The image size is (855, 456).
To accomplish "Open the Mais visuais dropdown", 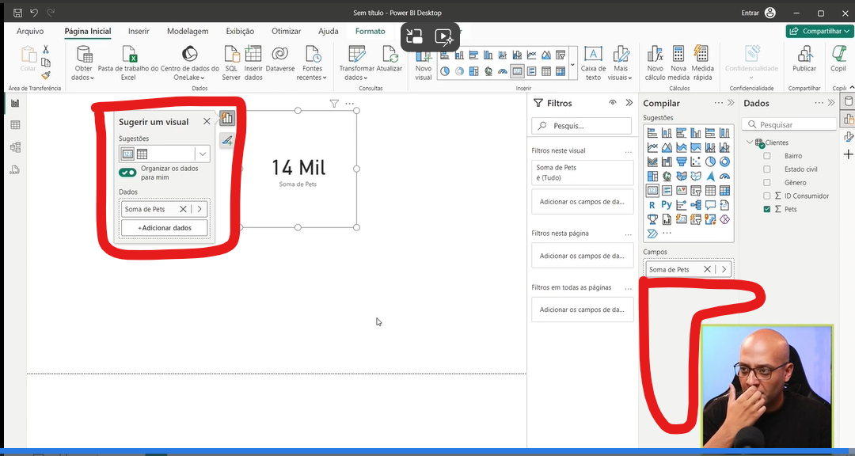I will pos(621,63).
